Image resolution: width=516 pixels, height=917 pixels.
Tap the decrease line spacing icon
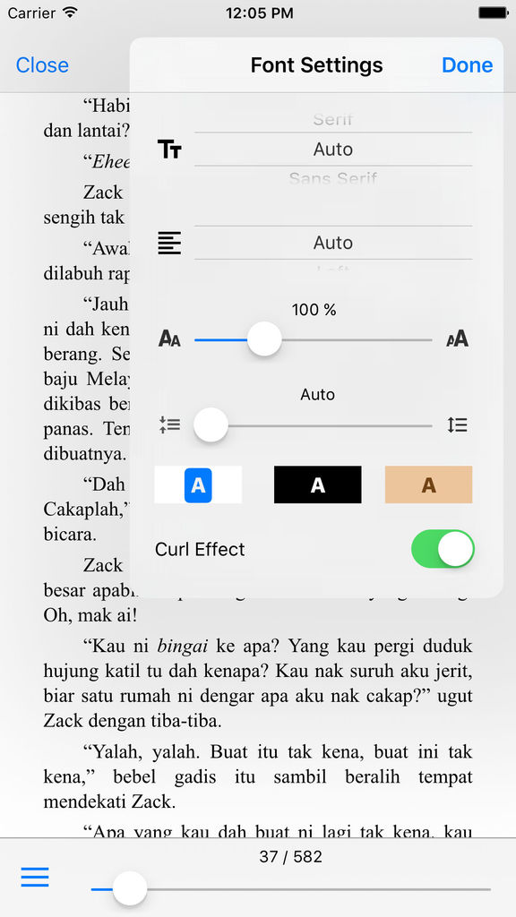pyautogui.click(x=169, y=424)
